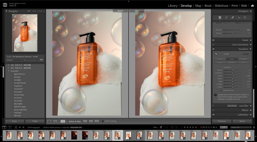Collapse the Transform panel
257x142 pixels.
click(x=251, y=49)
